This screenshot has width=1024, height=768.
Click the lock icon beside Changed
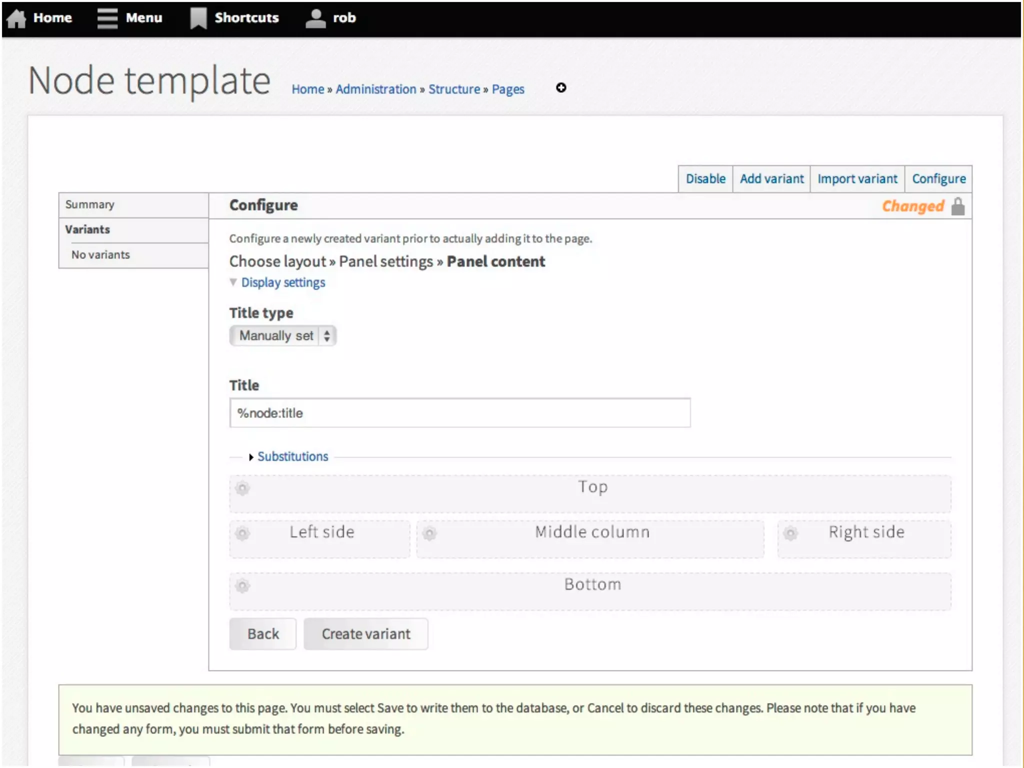tap(957, 206)
